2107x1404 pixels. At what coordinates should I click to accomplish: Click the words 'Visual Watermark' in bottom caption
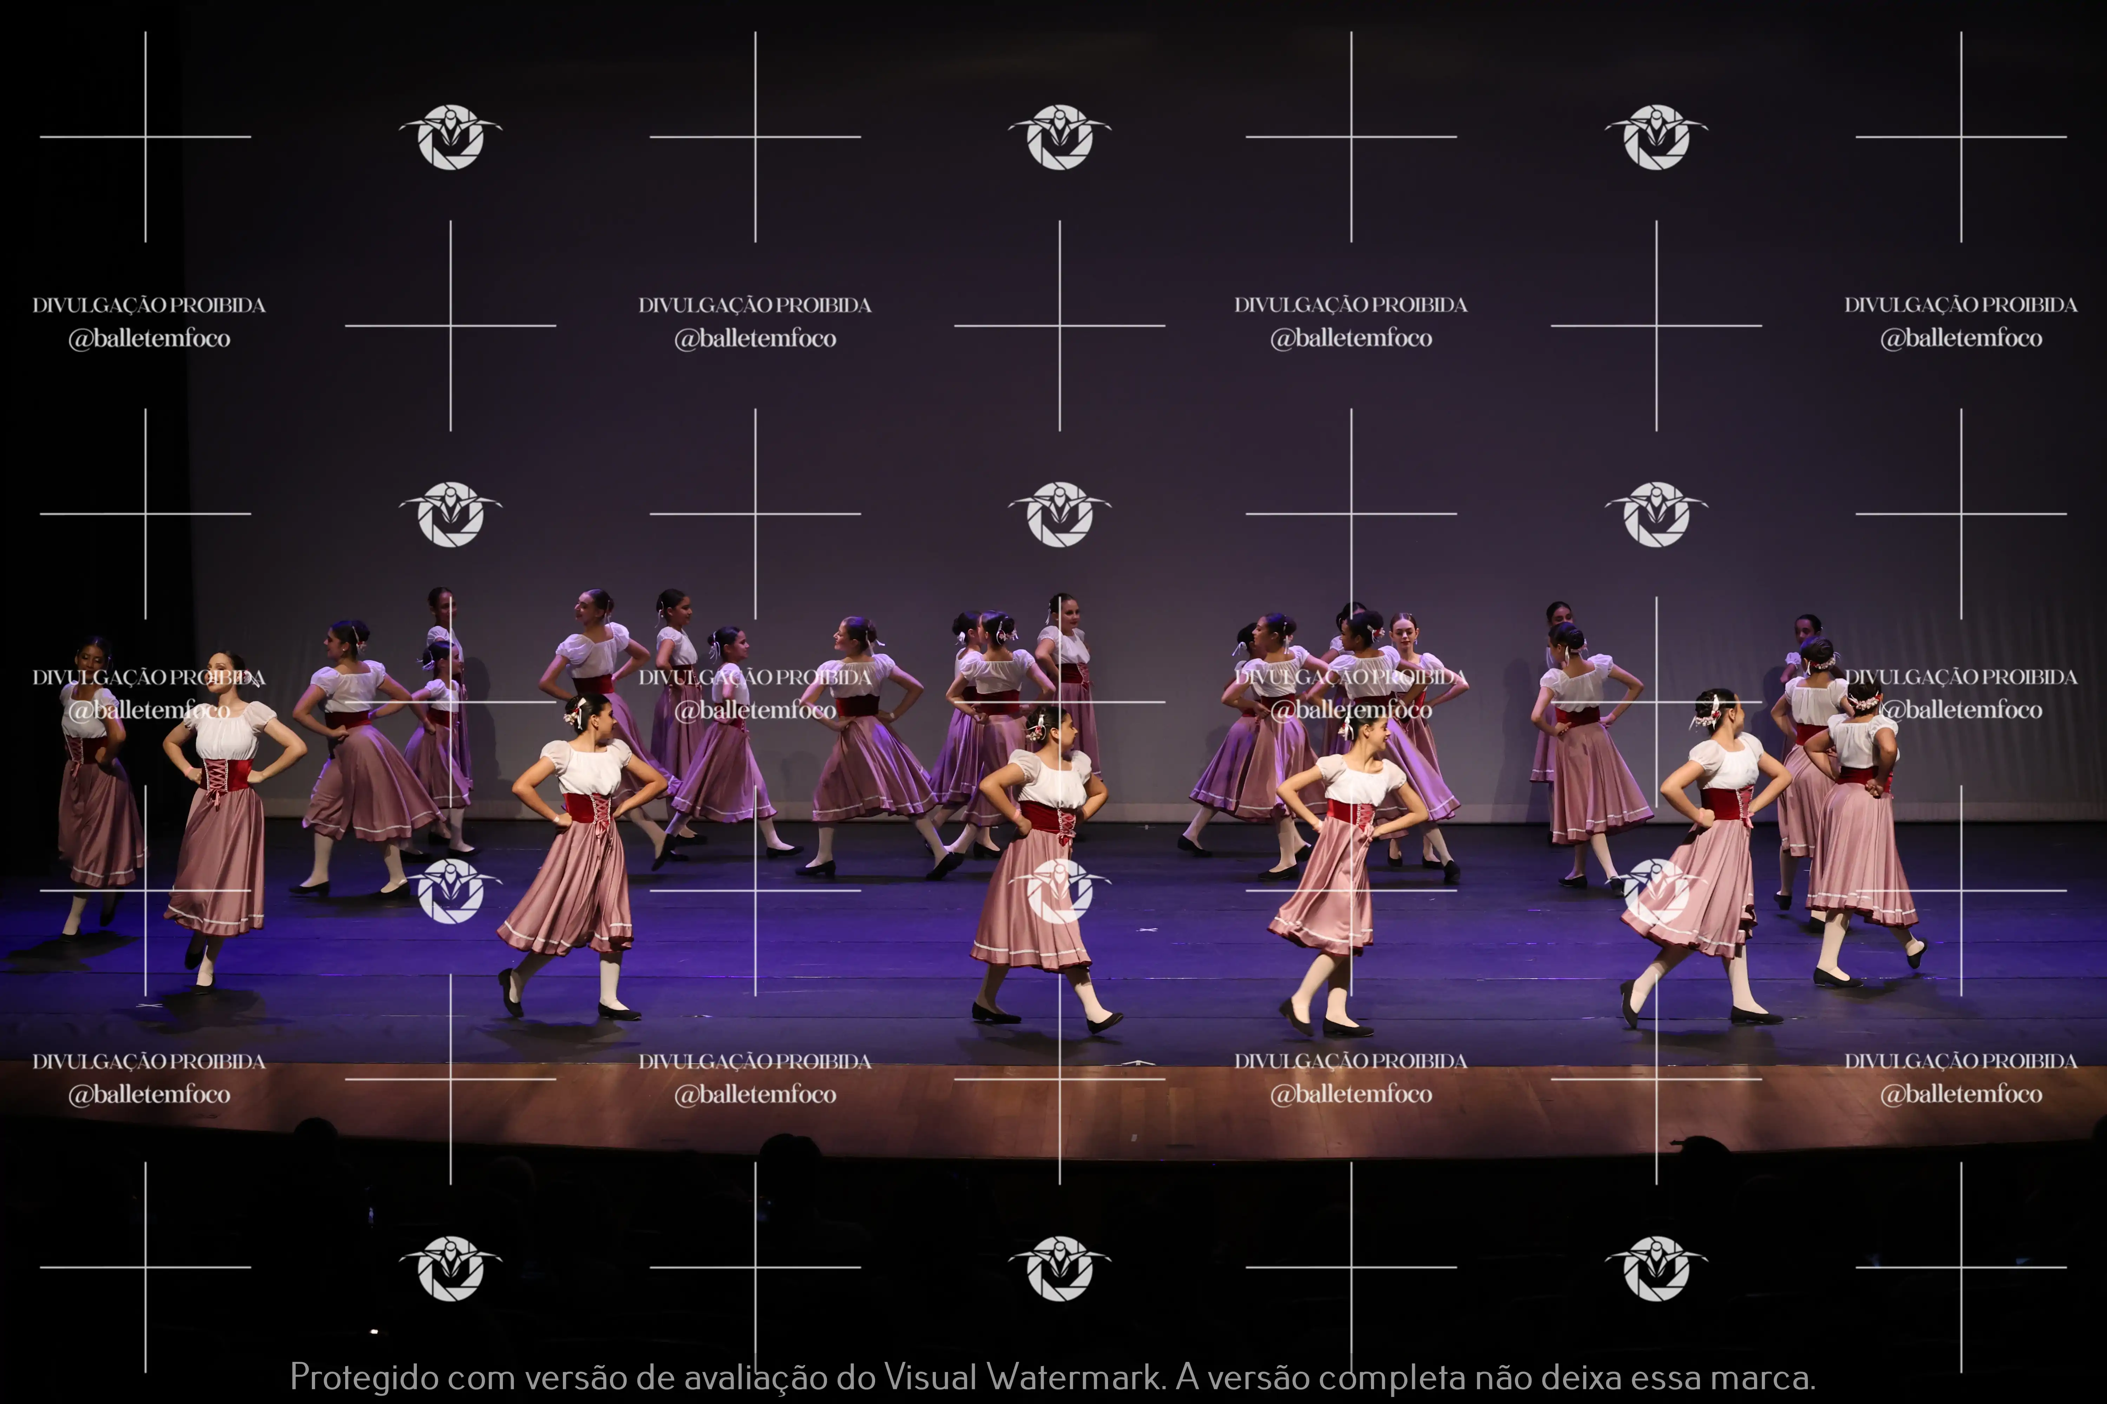pyautogui.click(x=1023, y=1377)
